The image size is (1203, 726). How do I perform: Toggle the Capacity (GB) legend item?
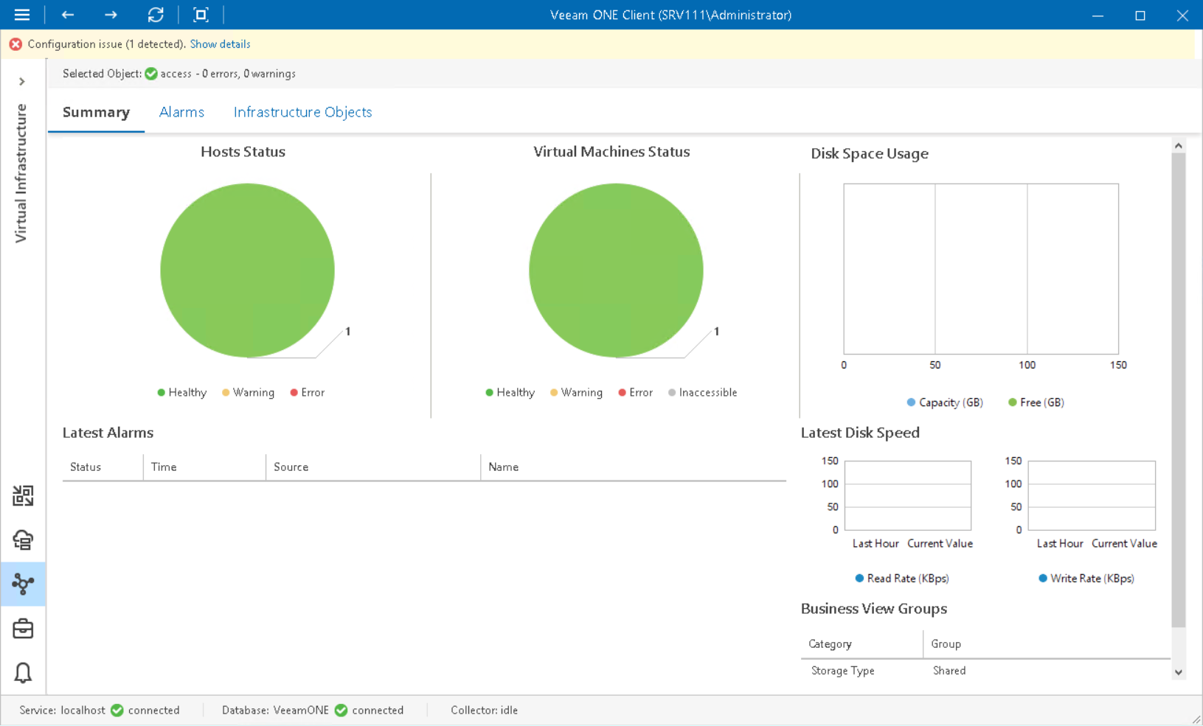[944, 402]
